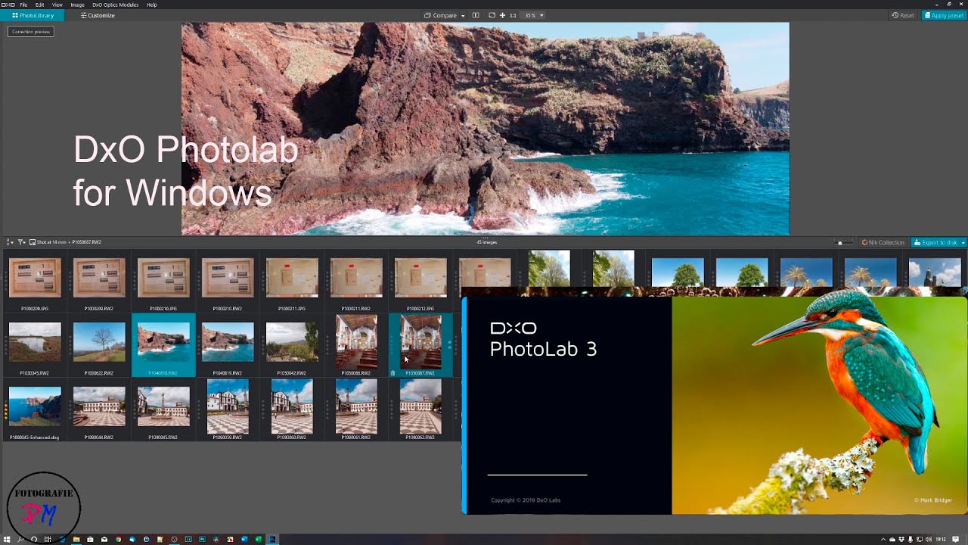Switch to the Customize tab
This screenshot has height=545, width=968.
coord(98,15)
